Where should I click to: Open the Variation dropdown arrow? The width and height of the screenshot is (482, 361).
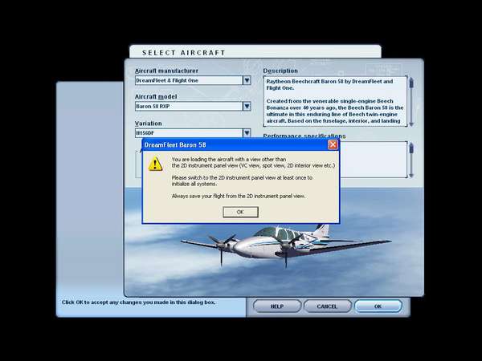click(247, 132)
